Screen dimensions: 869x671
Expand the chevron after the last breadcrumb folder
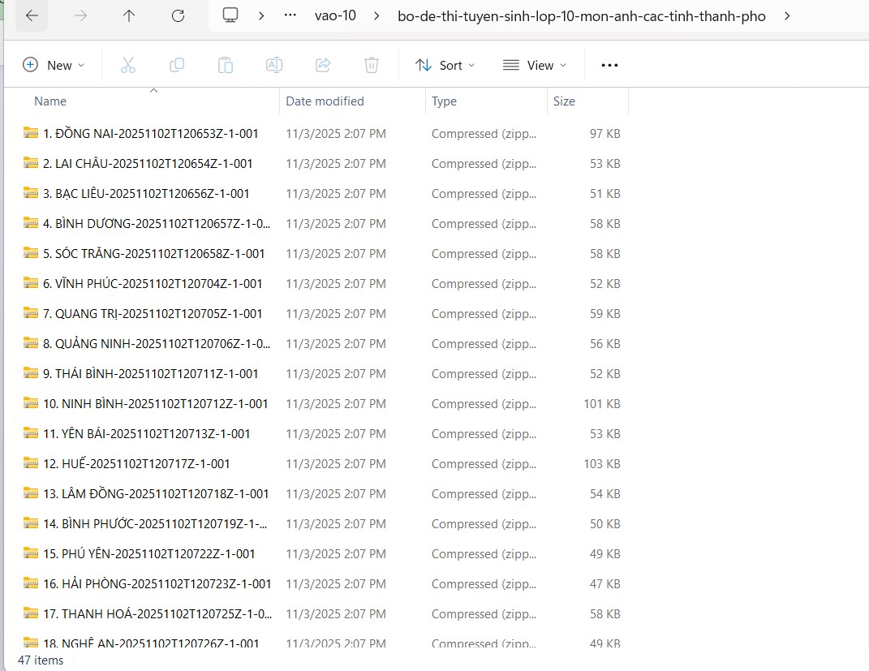click(787, 16)
